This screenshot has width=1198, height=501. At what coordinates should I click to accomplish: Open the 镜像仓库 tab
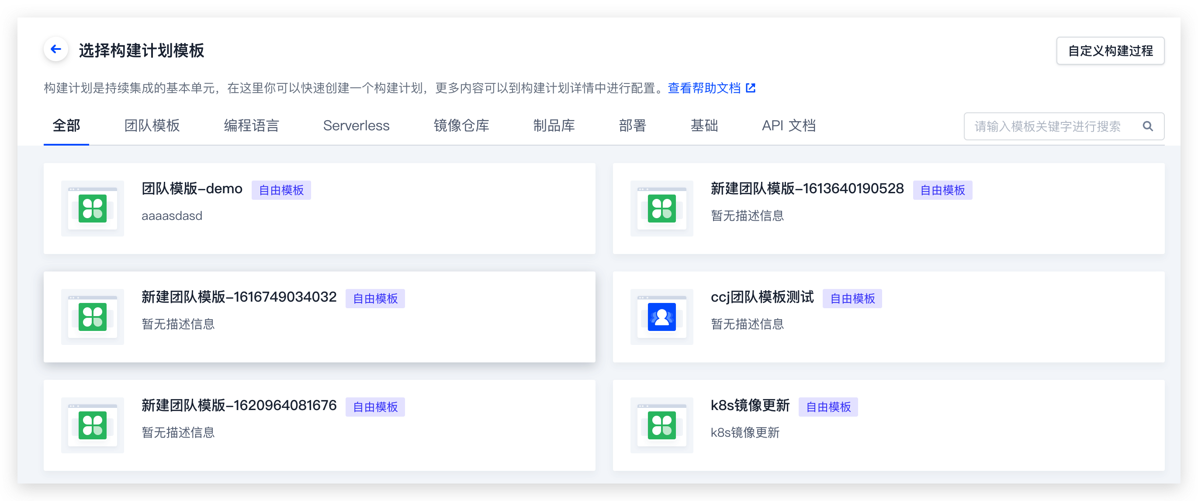click(x=461, y=125)
